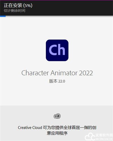The height and width of the screenshot is (141, 113).
Task: Click the gray unfilled progress bar track
Action: (x=59, y=16)
